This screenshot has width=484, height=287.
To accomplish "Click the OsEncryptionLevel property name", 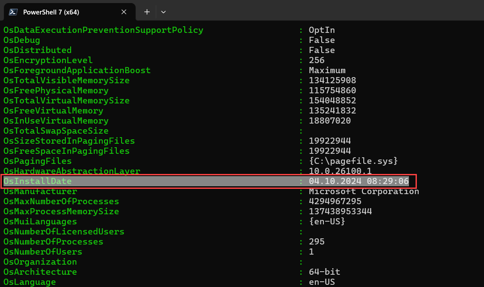I will coord(48,60).
